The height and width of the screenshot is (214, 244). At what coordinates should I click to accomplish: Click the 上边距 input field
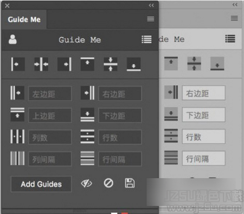pos(50,115)
